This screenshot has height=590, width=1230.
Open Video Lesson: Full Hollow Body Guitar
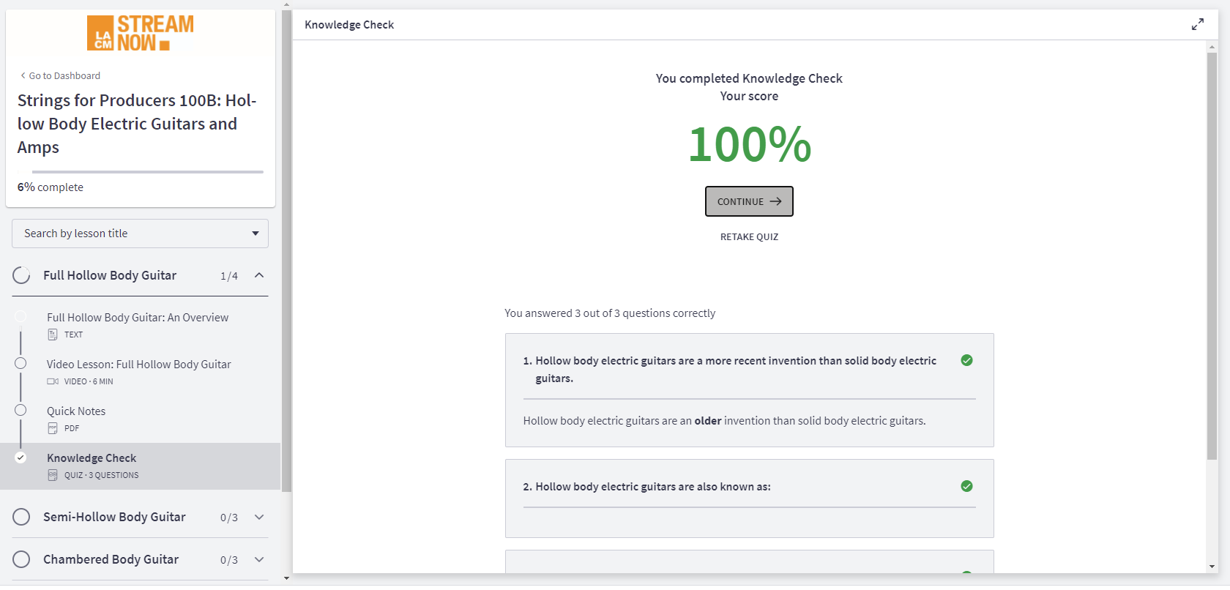pos(139,364)
